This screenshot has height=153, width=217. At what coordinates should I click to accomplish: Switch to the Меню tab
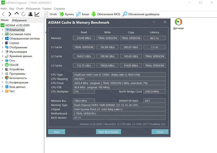[5, 20]
